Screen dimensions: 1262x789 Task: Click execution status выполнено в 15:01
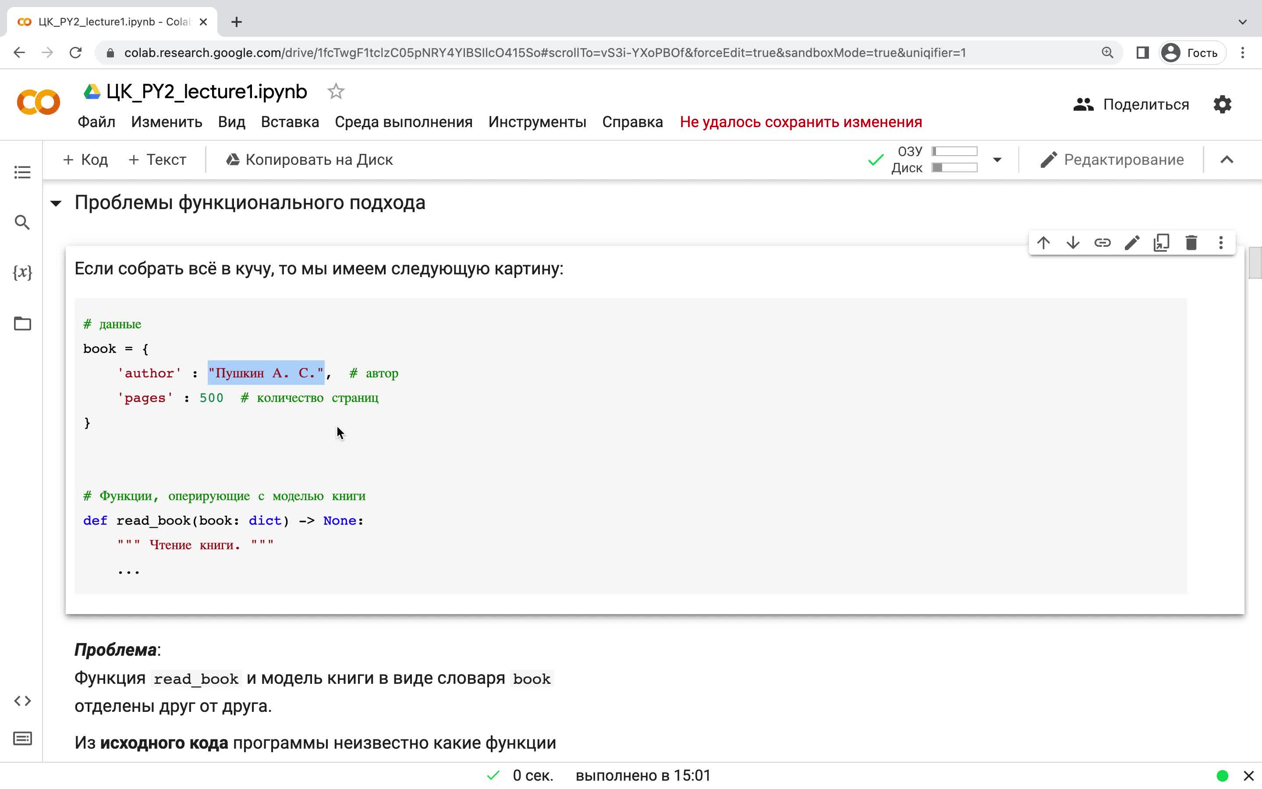tap(643, 776)
